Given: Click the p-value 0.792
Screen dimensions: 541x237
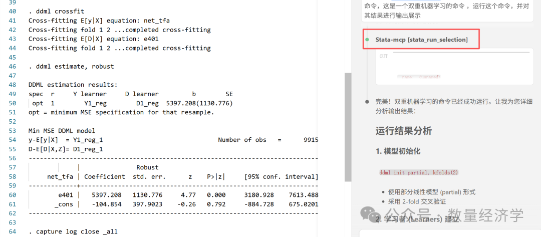Looking at the screenshot, I should pyautogui.click(x=216, y=204).
